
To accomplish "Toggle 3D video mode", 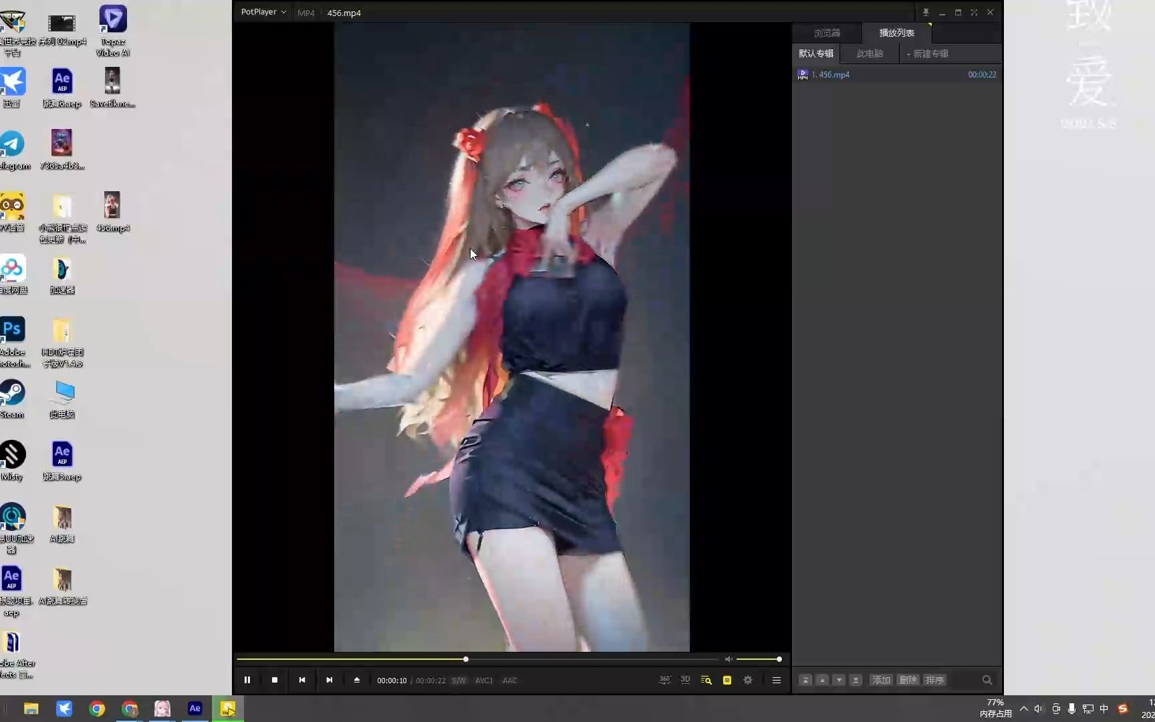I will click(x=685, y=680).
